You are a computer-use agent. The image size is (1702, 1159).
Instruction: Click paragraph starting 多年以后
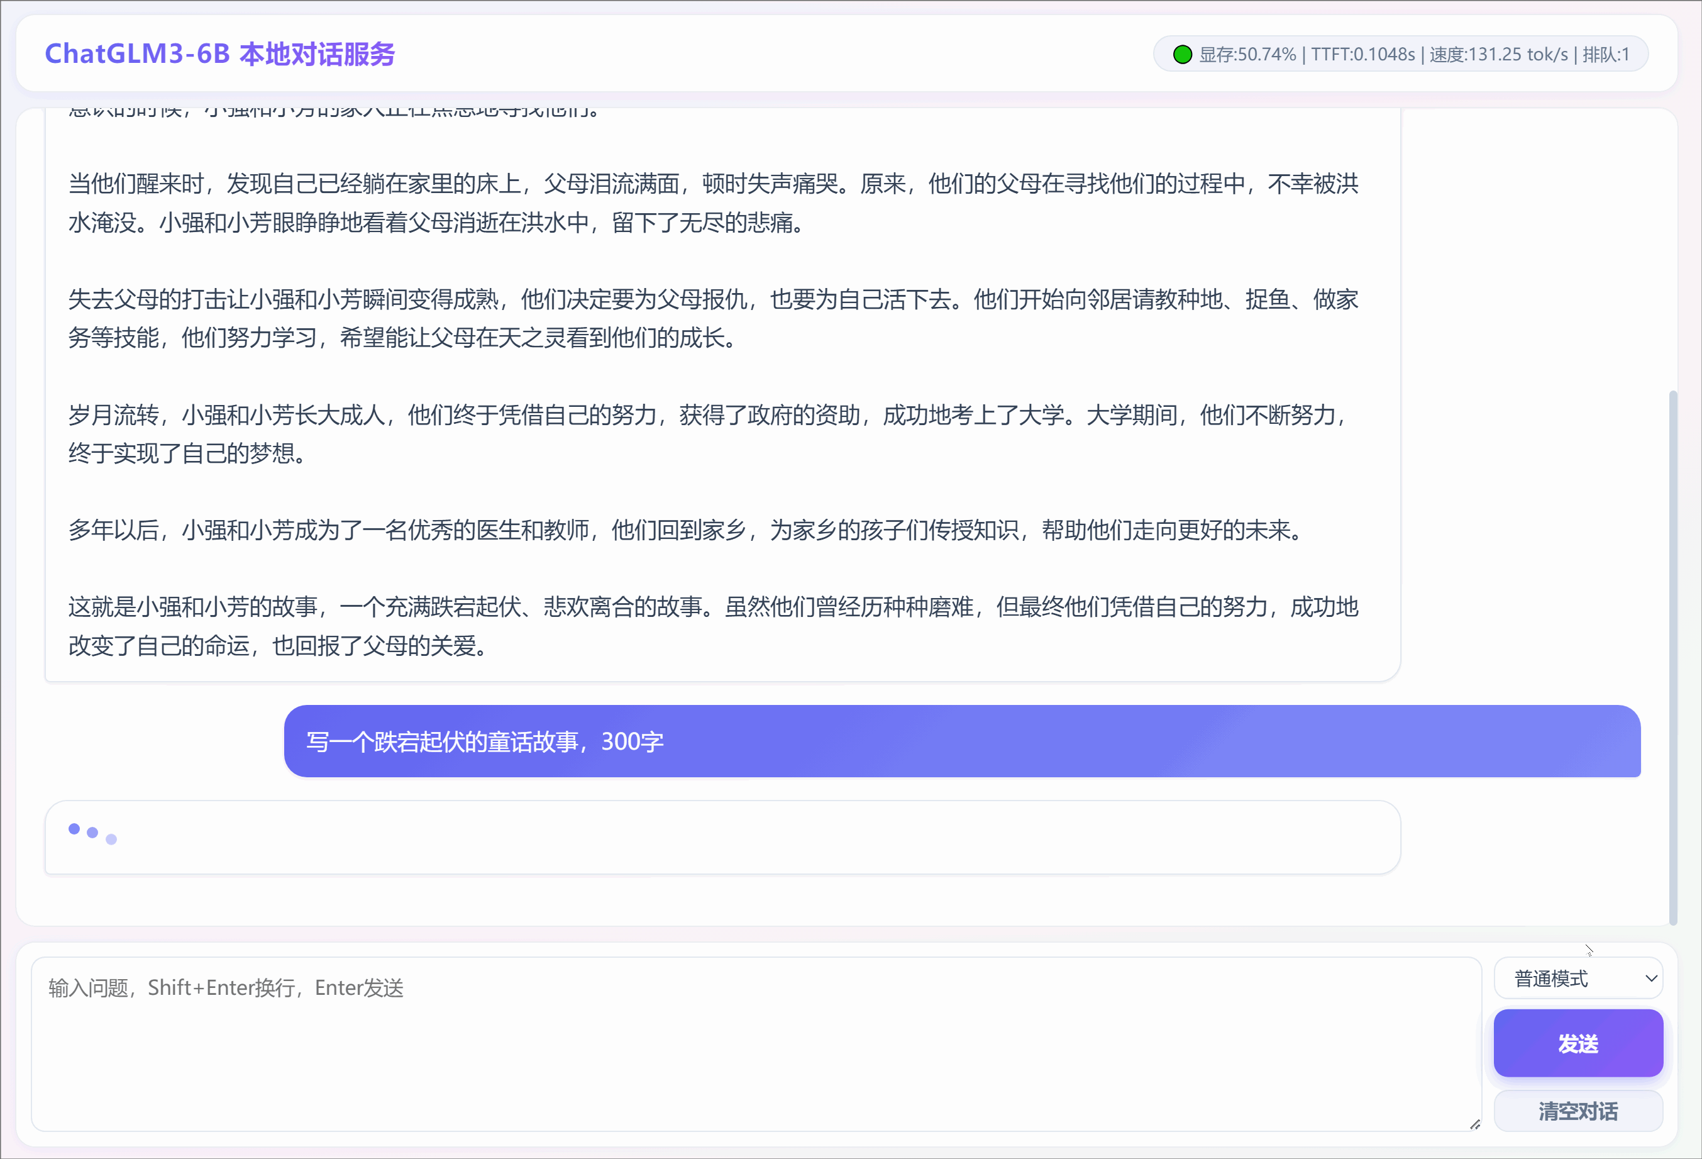687,530
